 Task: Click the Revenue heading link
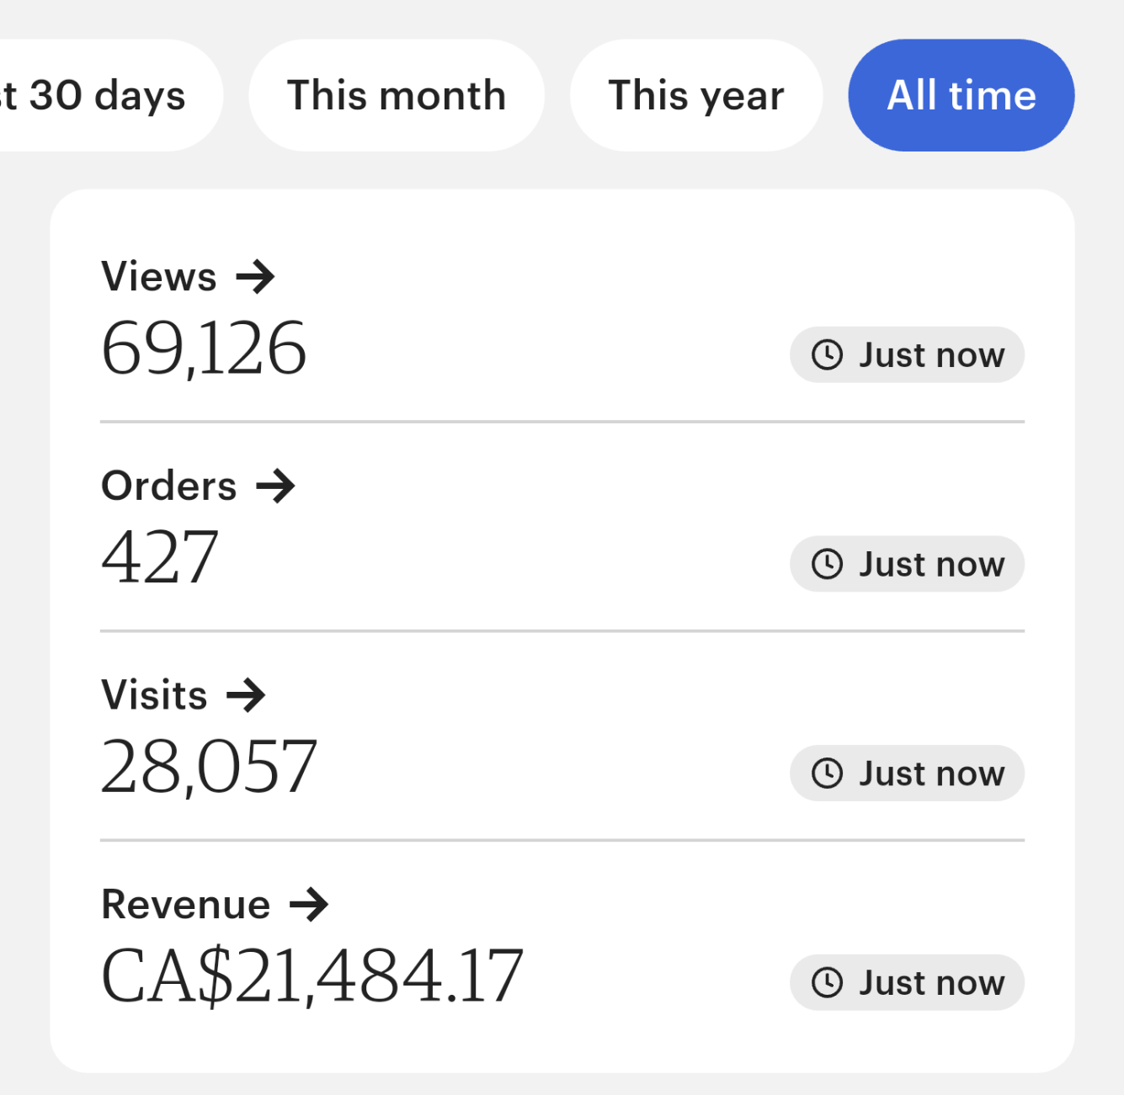pyautogui.click(x=186, y=905)
